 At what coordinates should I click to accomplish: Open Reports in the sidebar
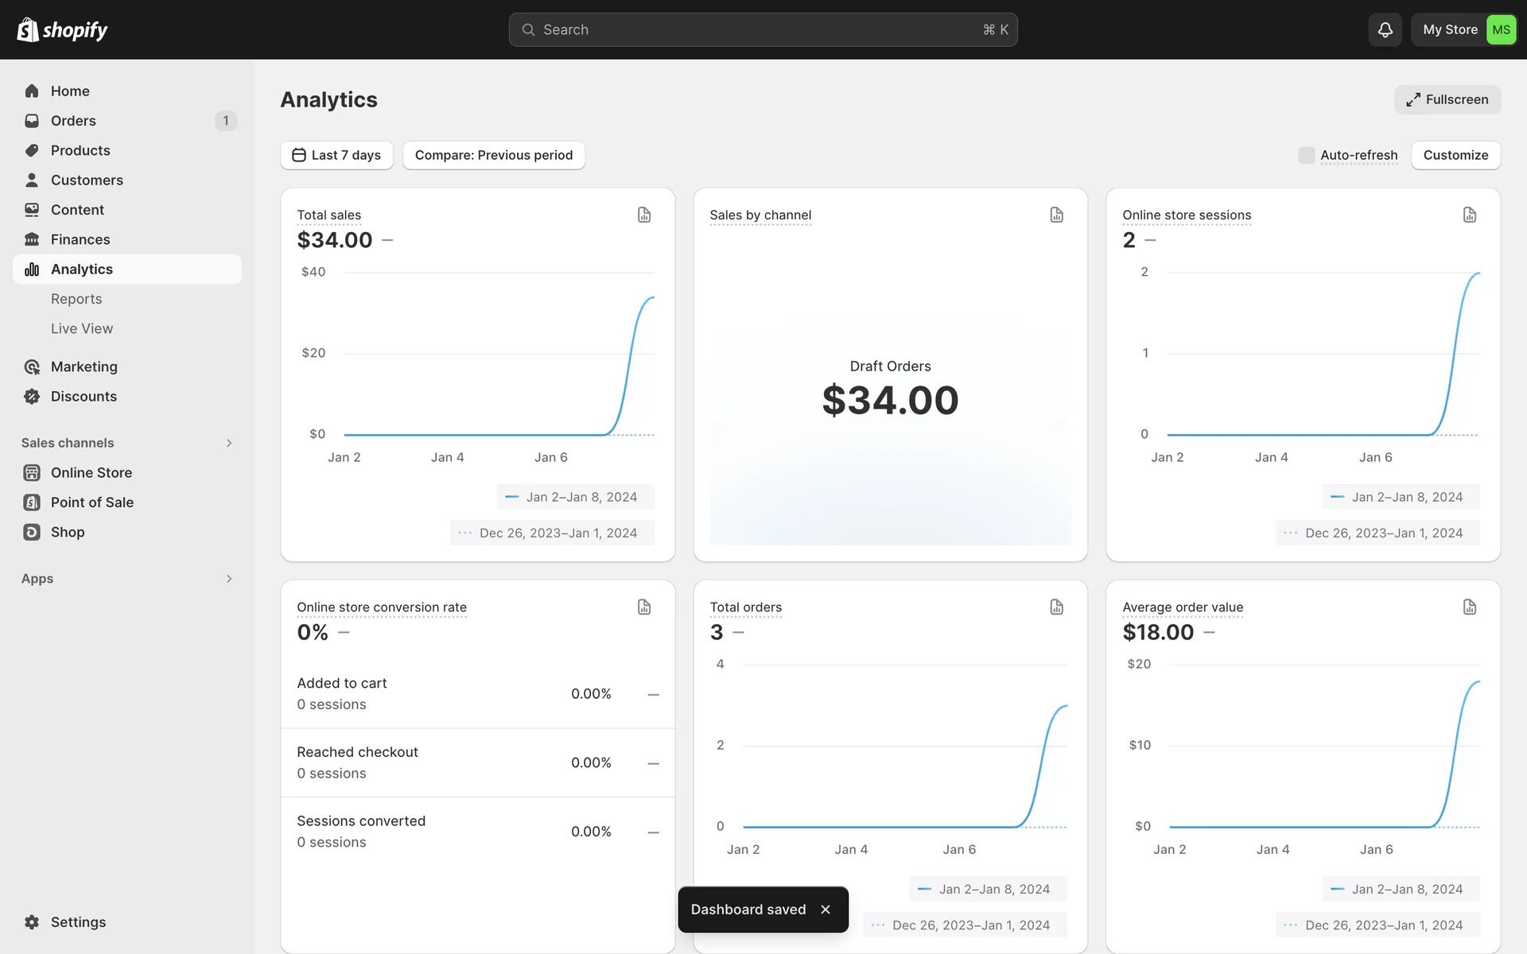[x=76, y=299]
